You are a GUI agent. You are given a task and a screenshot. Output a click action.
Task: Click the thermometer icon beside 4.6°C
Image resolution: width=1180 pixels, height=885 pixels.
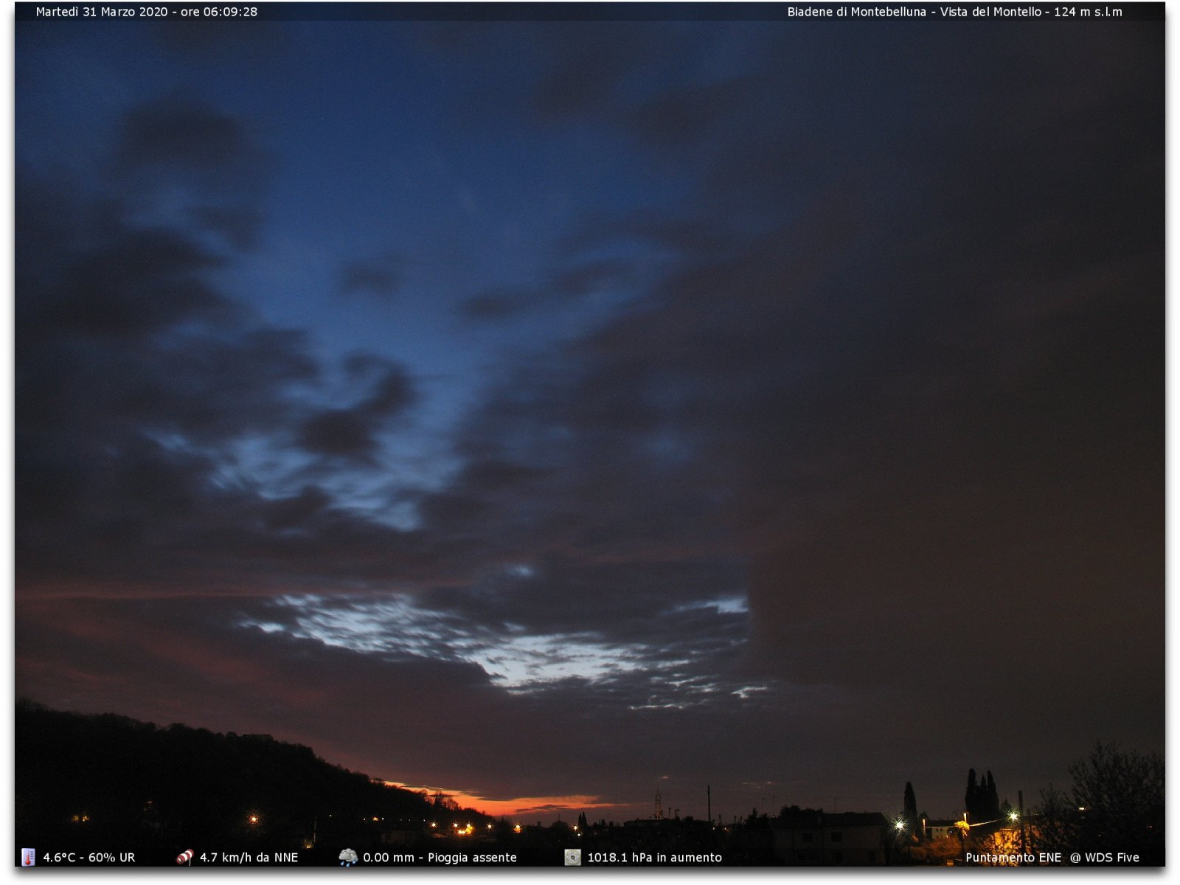[x=28, y=857]
